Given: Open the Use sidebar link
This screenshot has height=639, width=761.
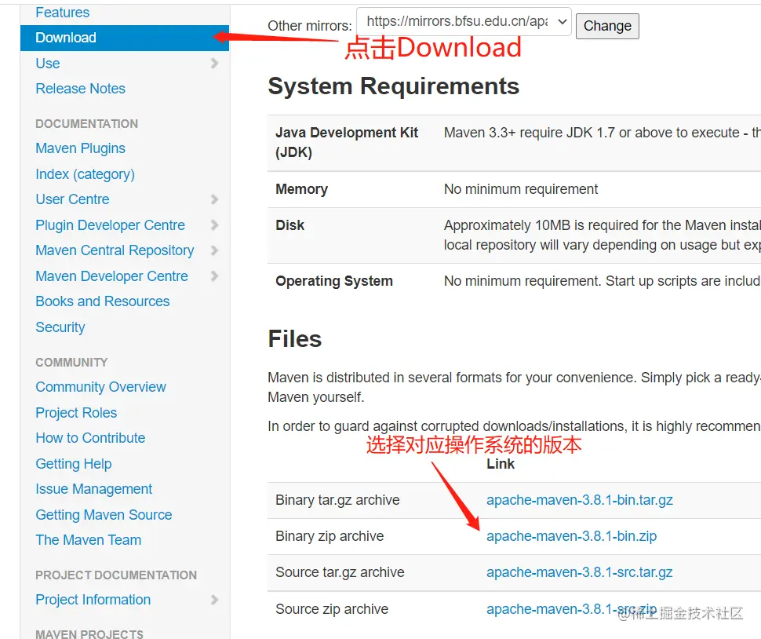Looking at the screenshot, I should [x=48, y=64].
